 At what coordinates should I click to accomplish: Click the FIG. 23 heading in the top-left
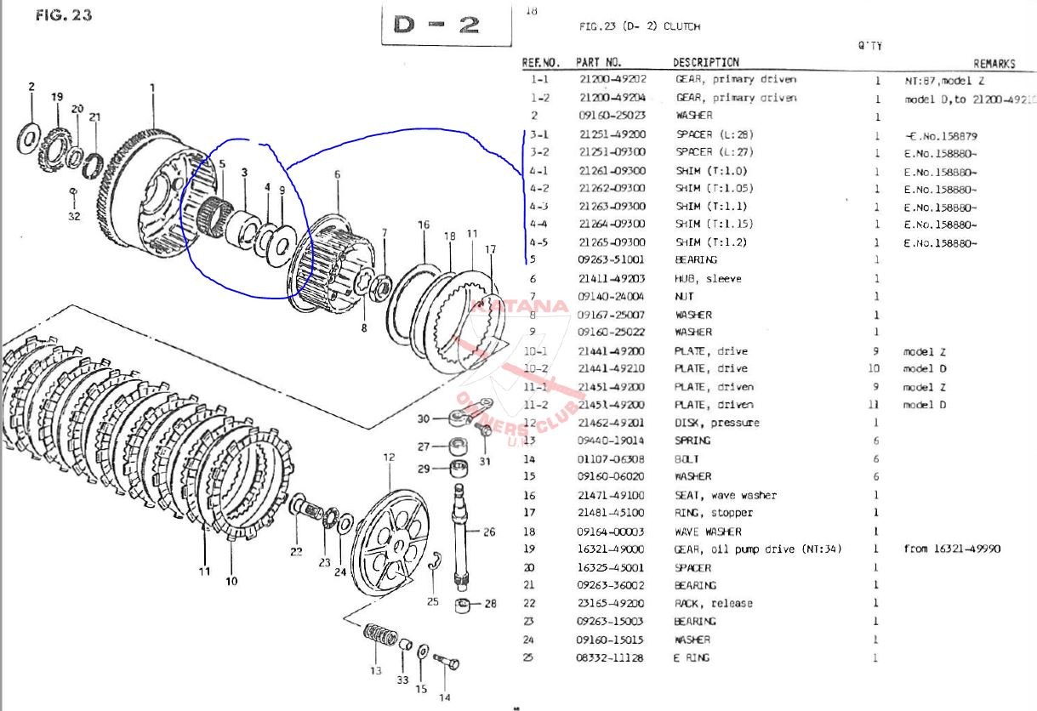65,15
